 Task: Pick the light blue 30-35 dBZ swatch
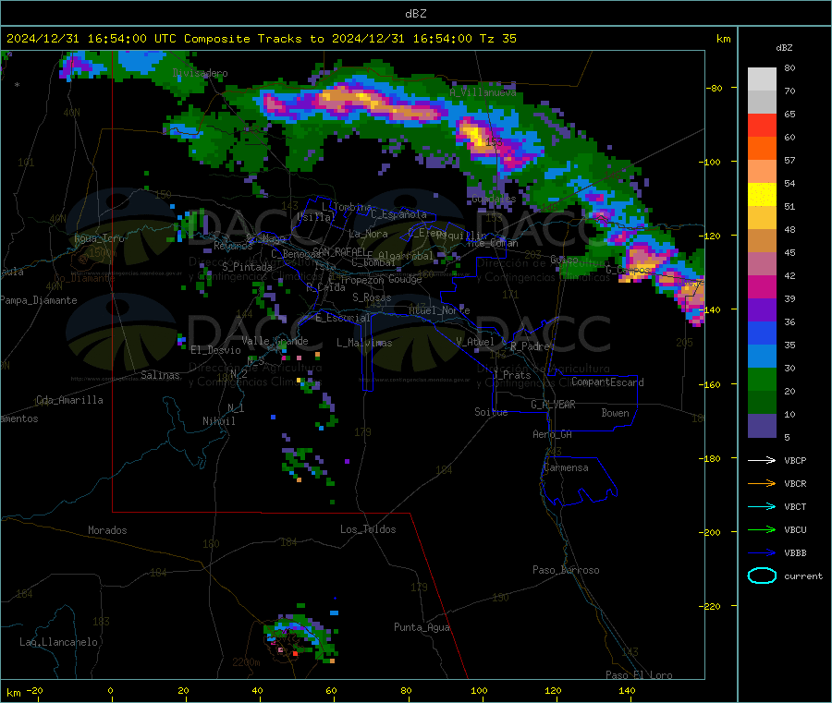pyautogui.click(x=762, y=357)
